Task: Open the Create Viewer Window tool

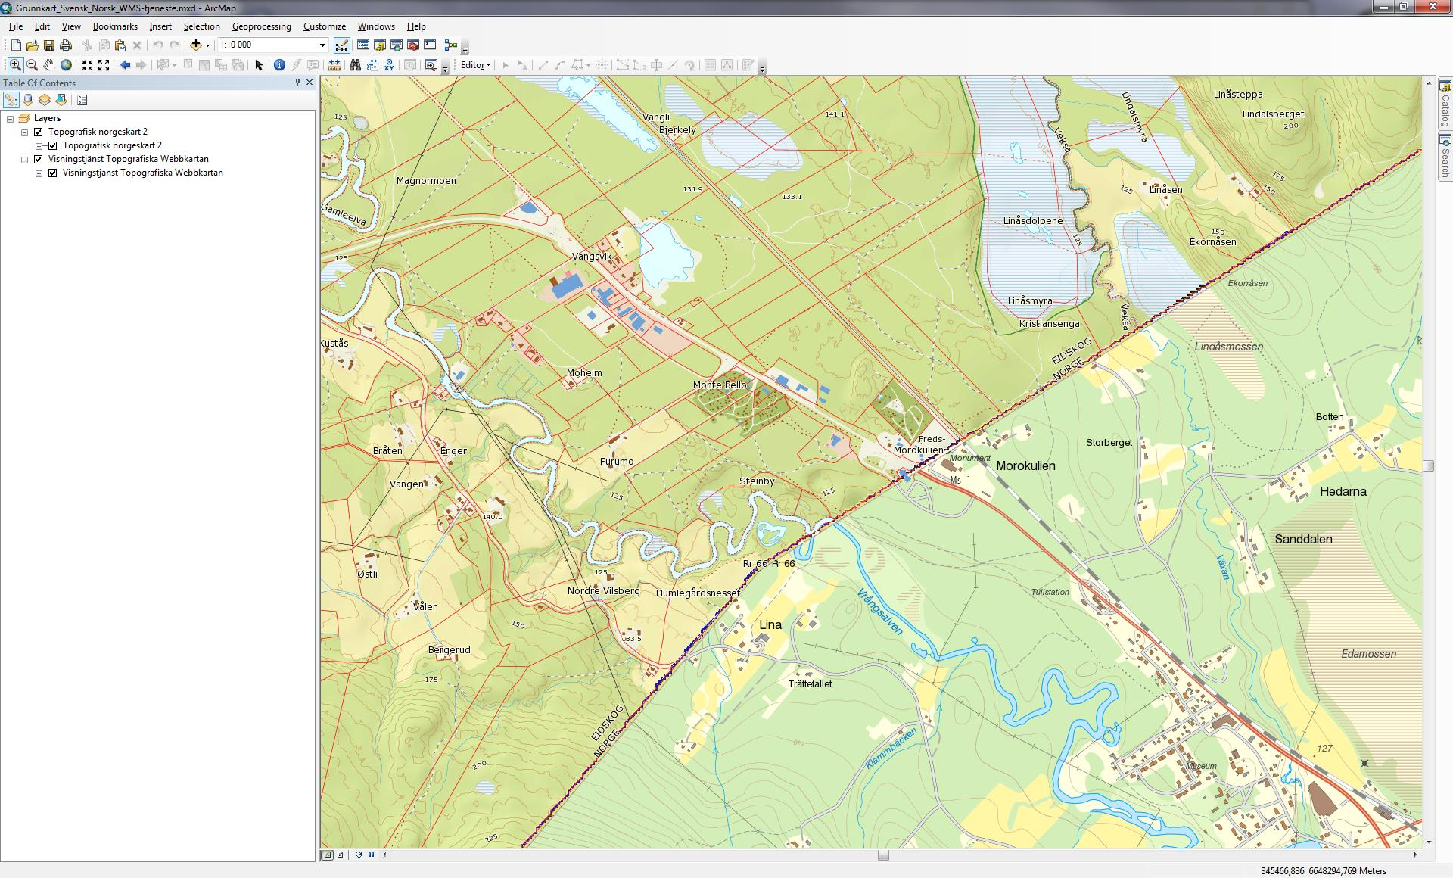Action: [431, 65]
